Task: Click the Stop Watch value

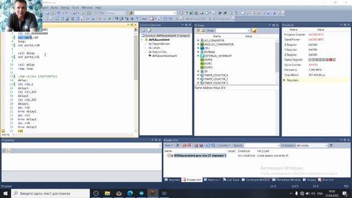Action: pyautogui.click(x=317, y=75)
